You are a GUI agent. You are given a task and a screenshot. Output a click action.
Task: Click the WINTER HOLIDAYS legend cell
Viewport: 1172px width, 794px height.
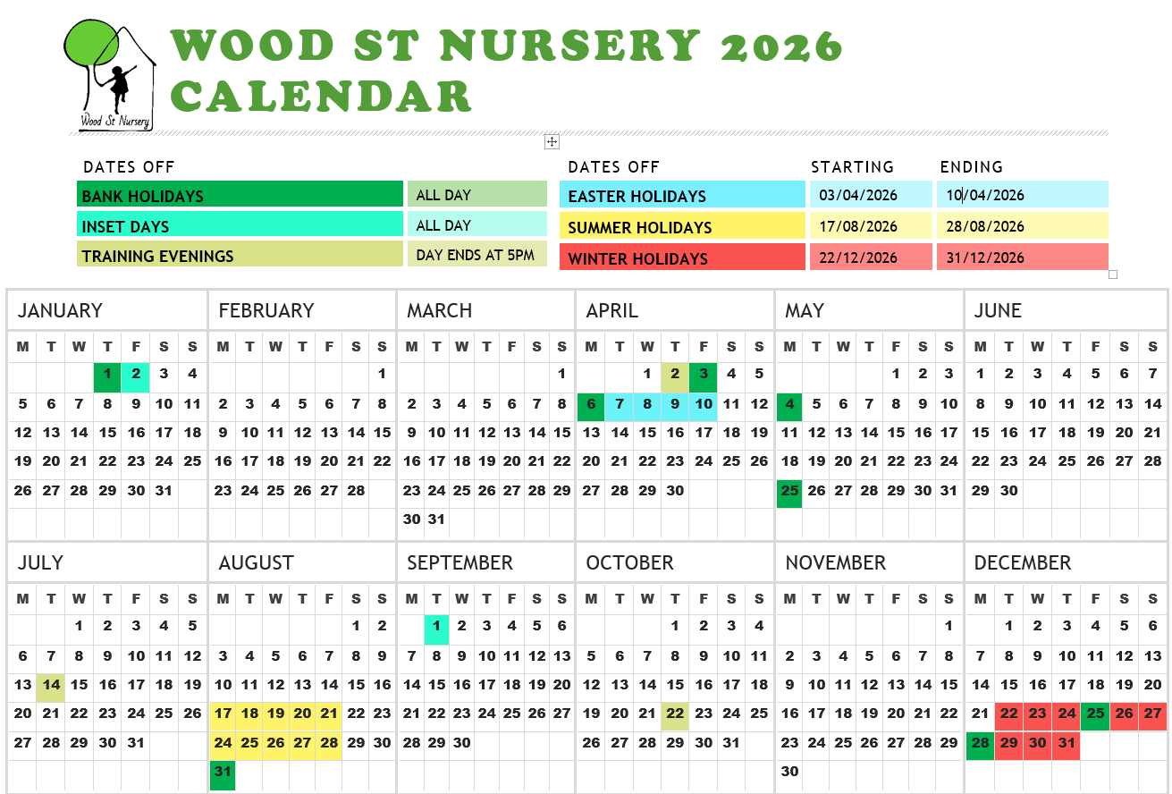click(x=682, y=257)
